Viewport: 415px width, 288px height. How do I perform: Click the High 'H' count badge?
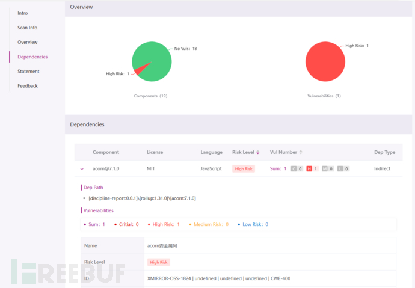click(x=312, y=169)
